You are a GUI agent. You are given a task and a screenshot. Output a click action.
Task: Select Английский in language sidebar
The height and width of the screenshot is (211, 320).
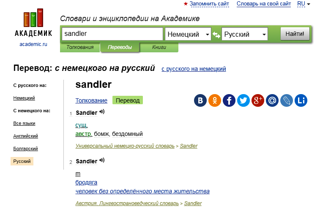[26, 136]
